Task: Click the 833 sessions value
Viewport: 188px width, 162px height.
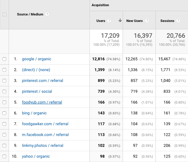Action: click(x=167, y=92)
